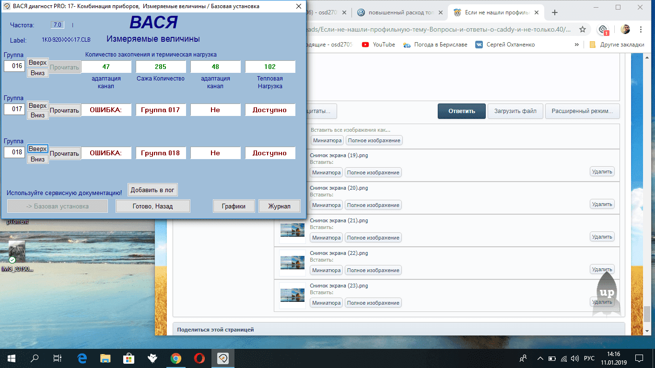
Task: Open File Explorer from taskbar
Action: click(x=105, y=358)
